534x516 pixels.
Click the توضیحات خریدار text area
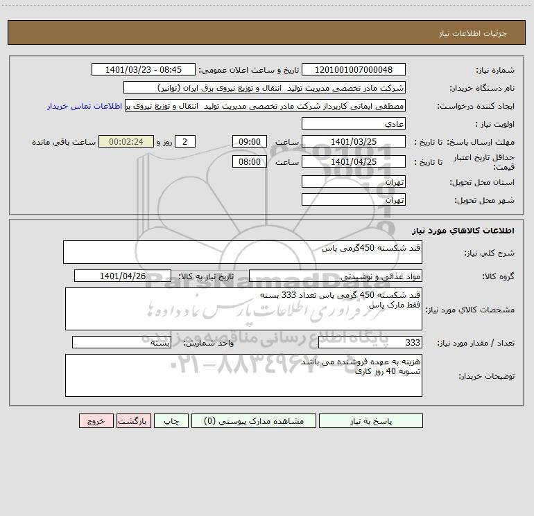[x=243, y=375]
